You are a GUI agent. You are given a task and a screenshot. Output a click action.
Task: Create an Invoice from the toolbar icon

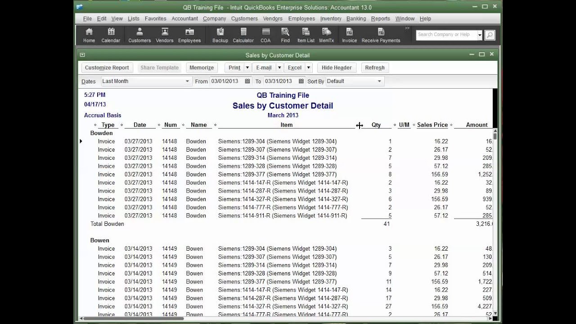349,35
